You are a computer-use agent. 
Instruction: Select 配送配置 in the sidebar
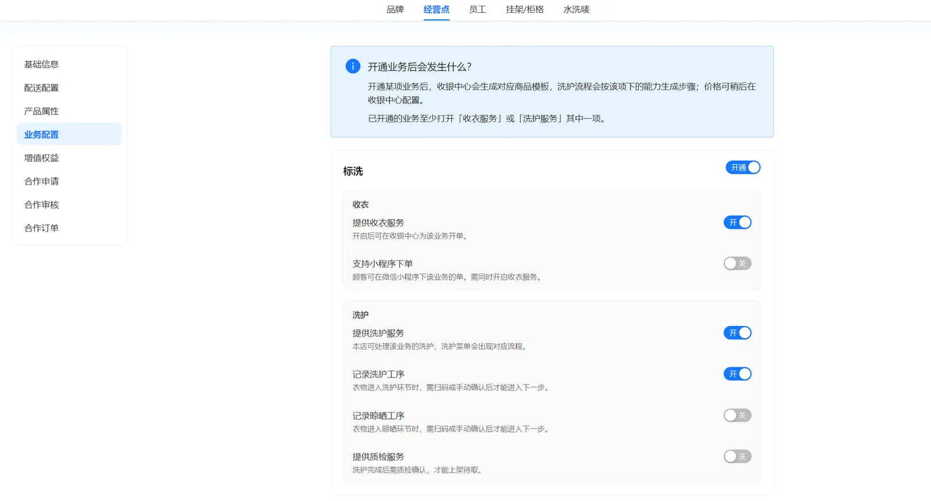pyautogui.click(x=69, y=88)
